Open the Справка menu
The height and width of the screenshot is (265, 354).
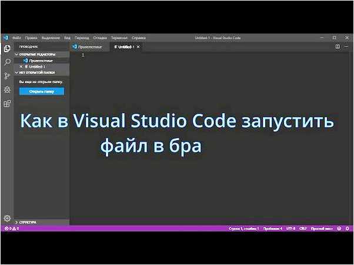pos(139,38)
